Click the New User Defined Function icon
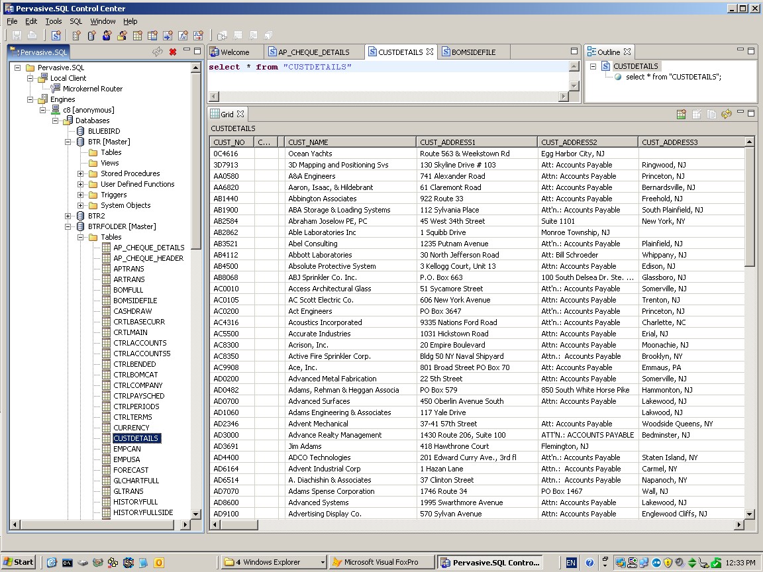 [183, 35]
